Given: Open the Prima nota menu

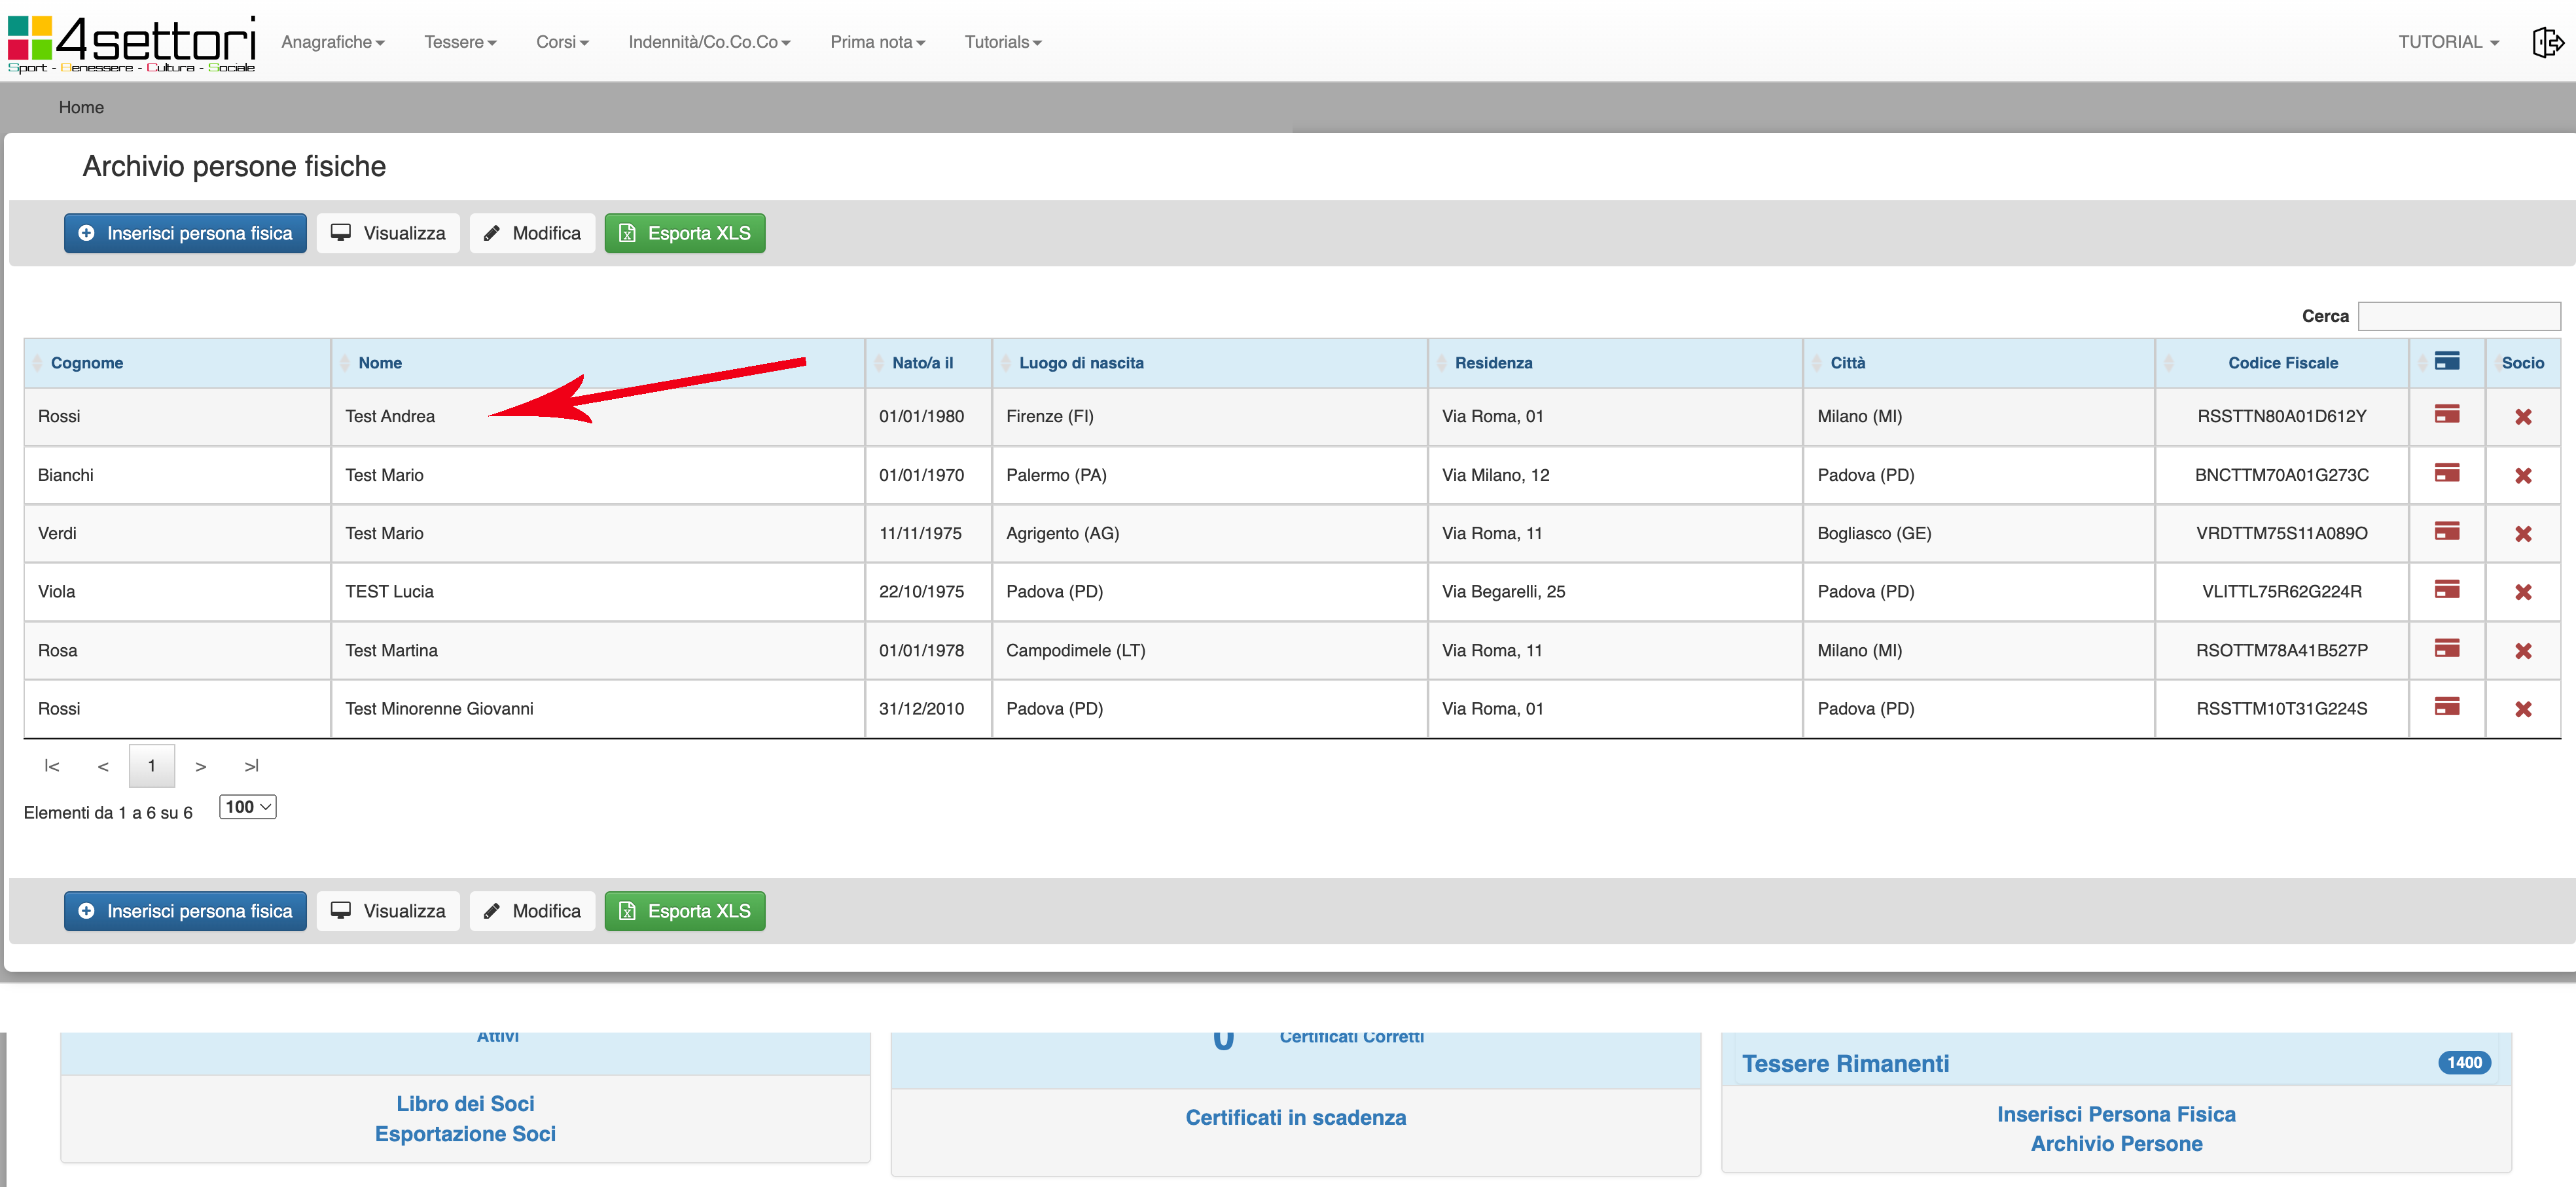Looking at the screenshot, I should pyautogui.click(x=877, y=42).
